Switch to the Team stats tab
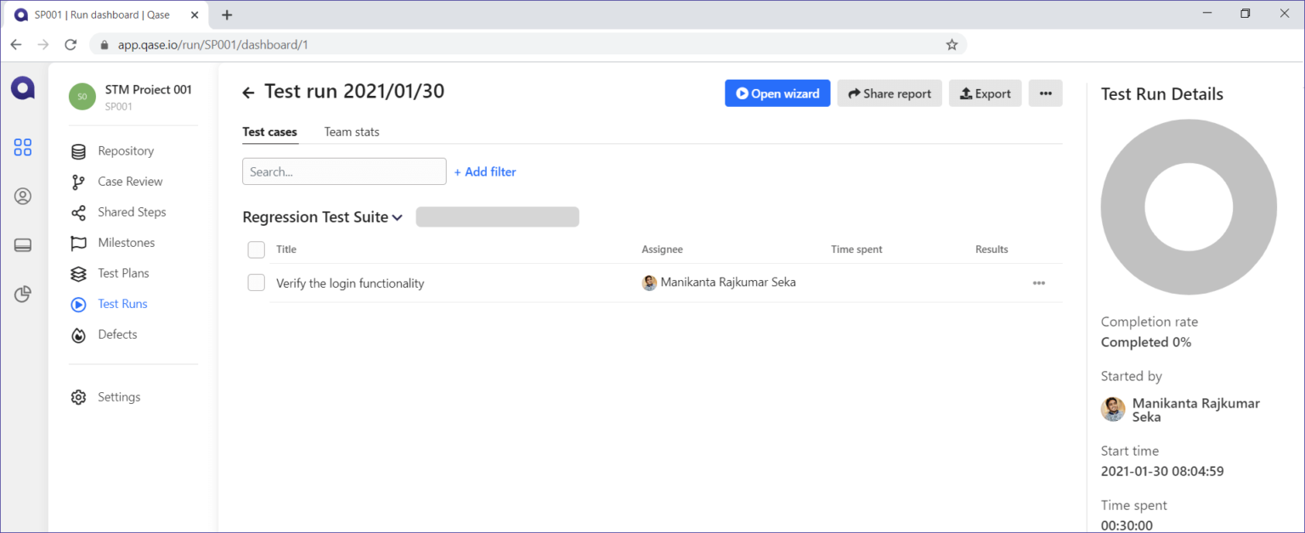 [x=351, y=132]
